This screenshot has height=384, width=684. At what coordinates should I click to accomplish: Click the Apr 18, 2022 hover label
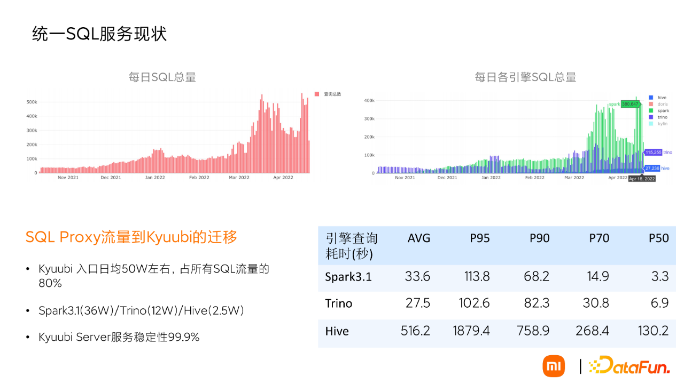tap(642, 179)
